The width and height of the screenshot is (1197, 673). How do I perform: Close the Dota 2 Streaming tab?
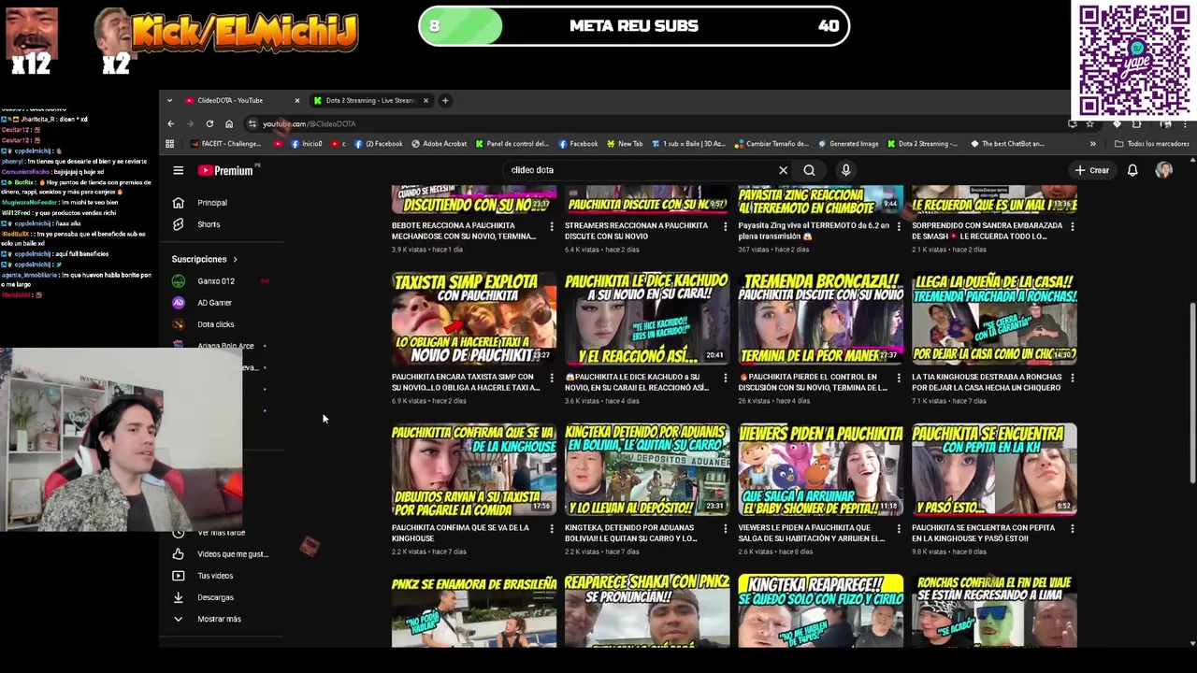coord(425,100)
